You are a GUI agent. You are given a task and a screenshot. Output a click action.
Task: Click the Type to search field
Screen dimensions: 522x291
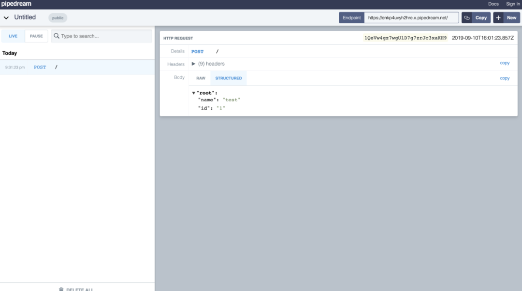coord(101,36)
